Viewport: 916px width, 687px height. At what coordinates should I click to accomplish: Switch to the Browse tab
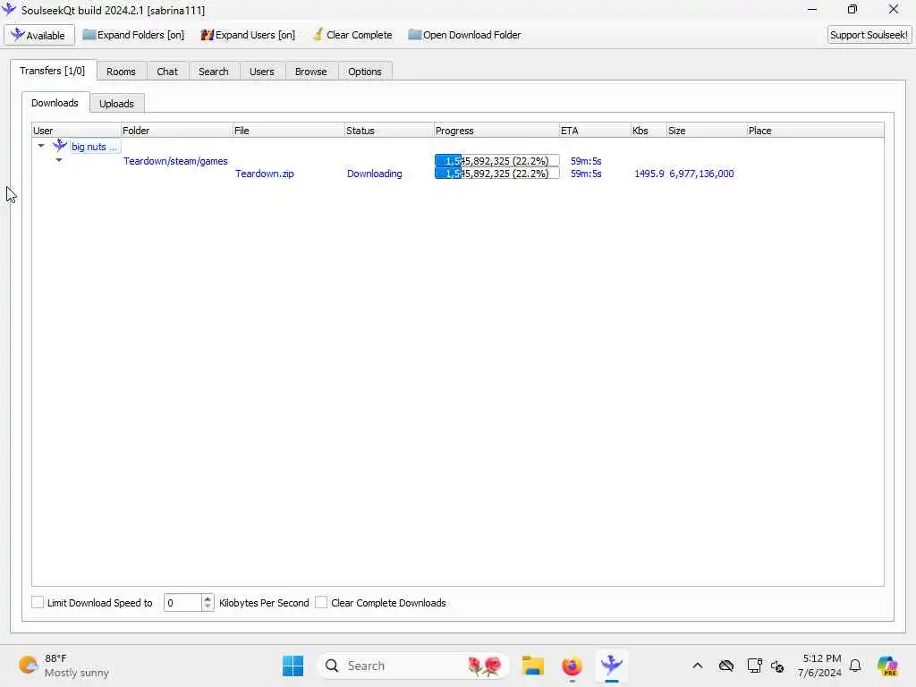[310, 72]
